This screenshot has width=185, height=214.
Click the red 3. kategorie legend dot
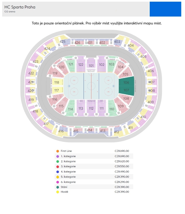click(57, 166)
